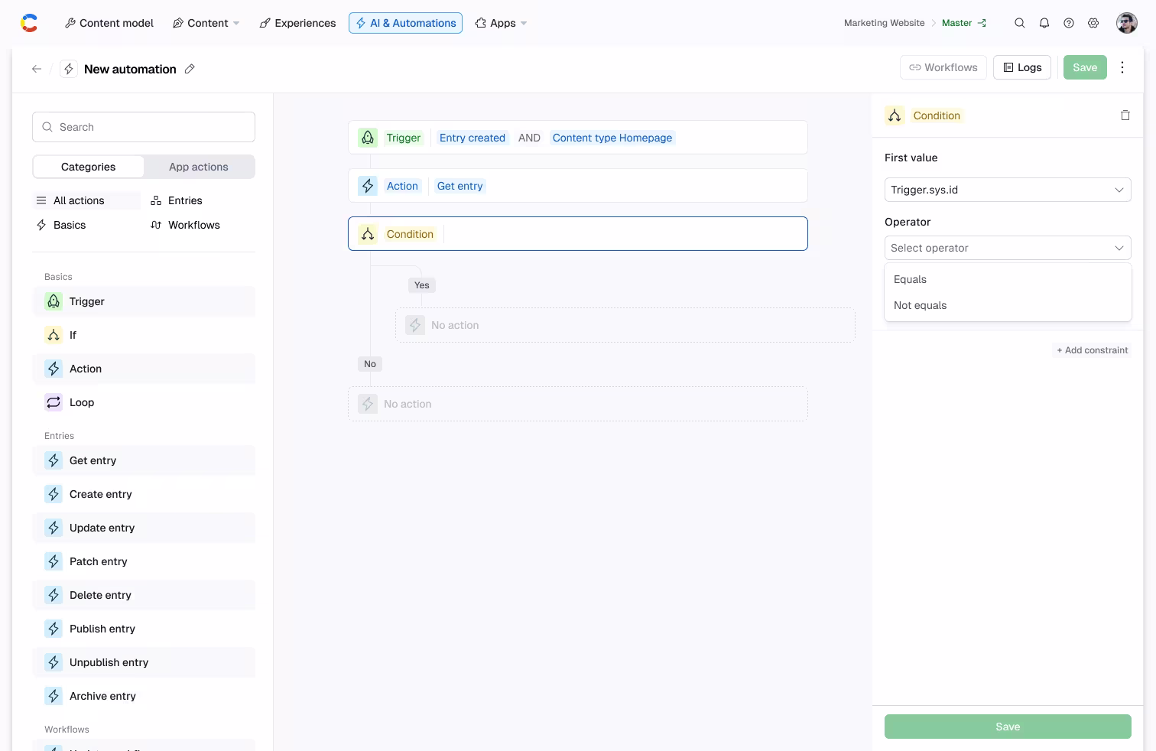
Task: Expand the First value Trigger.sys.id dropdown
Action: pos(1008,190)
